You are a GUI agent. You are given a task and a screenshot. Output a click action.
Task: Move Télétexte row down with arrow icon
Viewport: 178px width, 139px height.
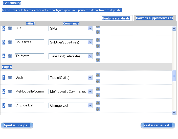click(x=98, y=60)
